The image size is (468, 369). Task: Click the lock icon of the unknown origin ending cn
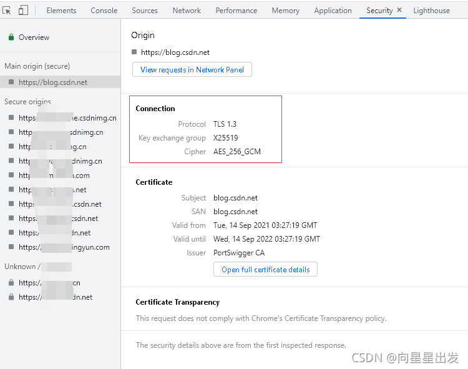(11, 282)
